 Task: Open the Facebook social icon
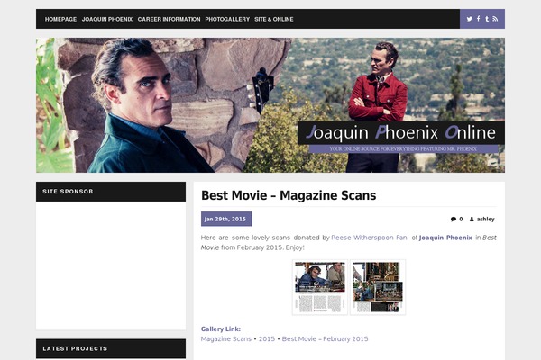pyautogui.click(x=479, y=19)
